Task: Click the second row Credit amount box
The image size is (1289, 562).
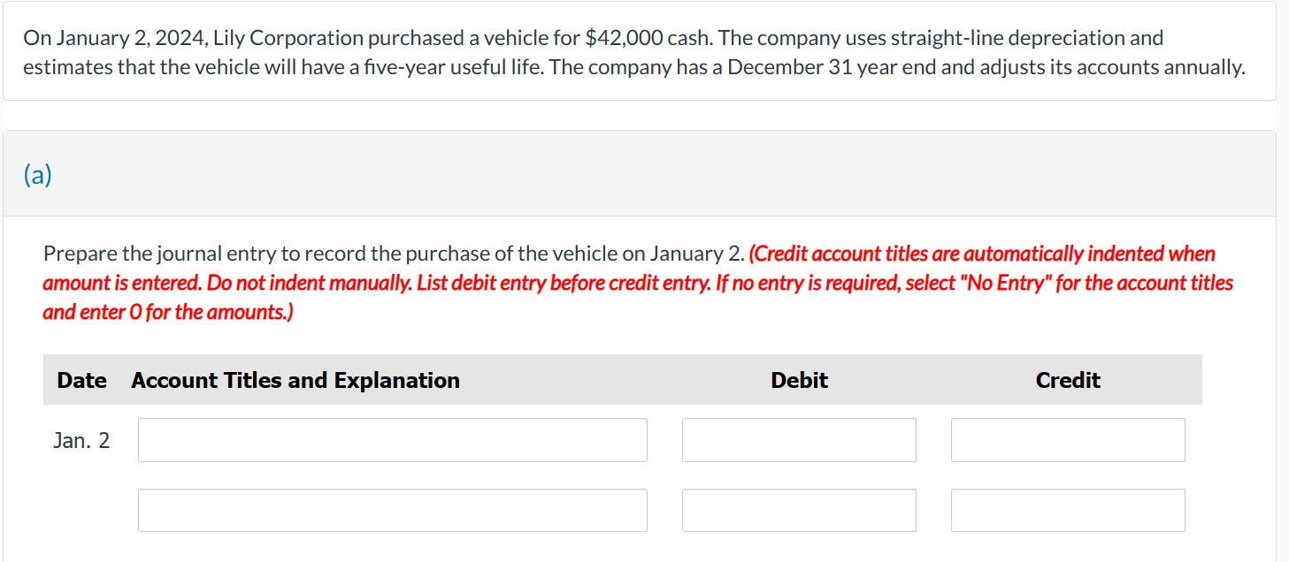Action: 1067,509
